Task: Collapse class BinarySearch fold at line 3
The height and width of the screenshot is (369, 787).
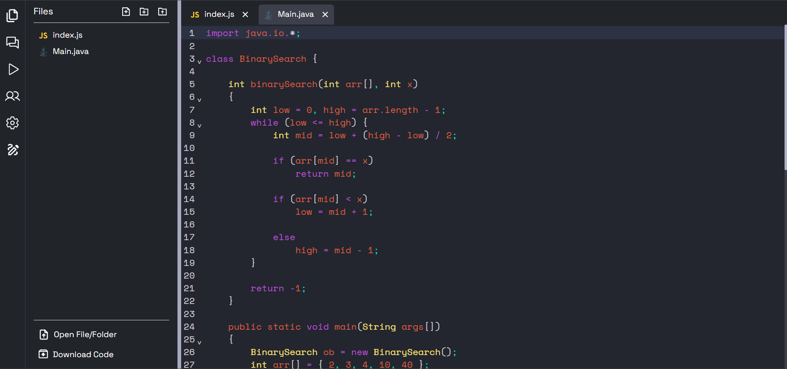Action: pos(200,62)
